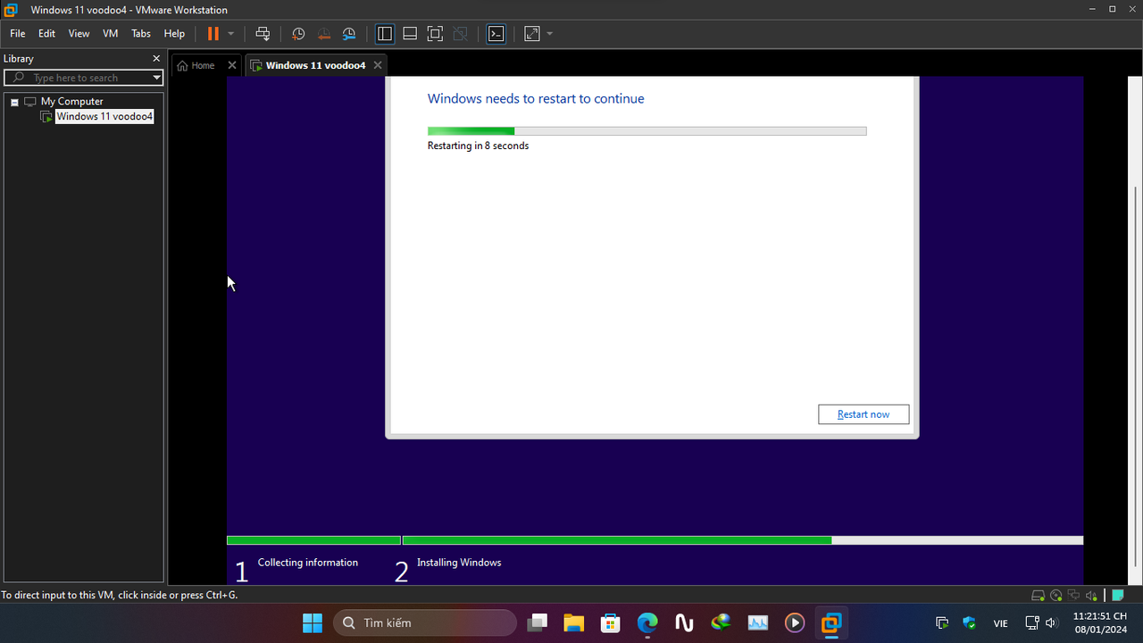Screen dimensions: 1143x643
Task: Select Windows 11 voodoo4 in library tree
Action: pyautogui.click(x=104, y=116)
